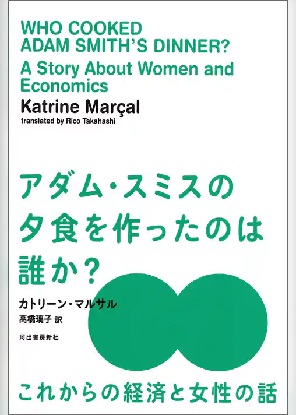This screenshot has width=296, height=415.
Task: Click the name 'Takahashi' in the translator line
Action: [99, 121]
